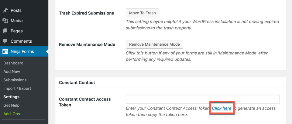View the Submissions submenu page
Screen dimensions: 292x124
click(15, 80)
